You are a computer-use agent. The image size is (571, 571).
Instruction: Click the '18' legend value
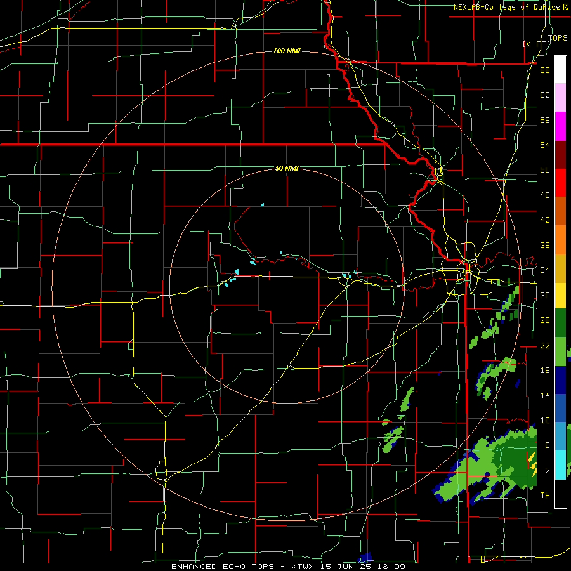tap(545, 371)
